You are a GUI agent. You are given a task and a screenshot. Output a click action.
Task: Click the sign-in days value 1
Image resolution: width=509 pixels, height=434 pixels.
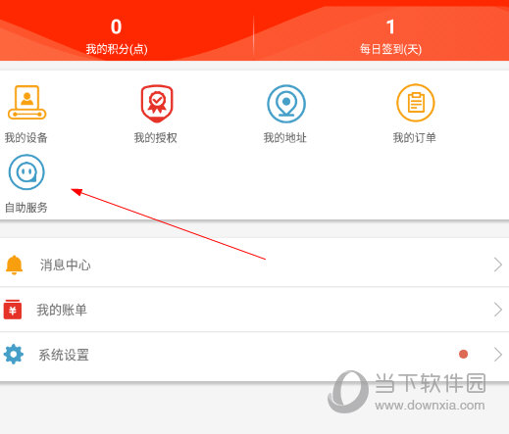(x=390, y=26)
